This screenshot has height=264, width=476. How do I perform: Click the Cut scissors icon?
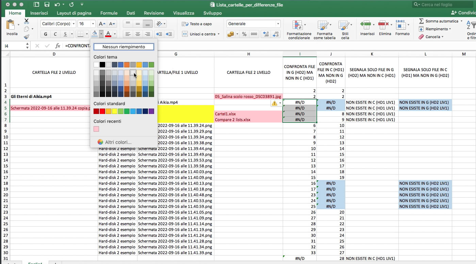(x=27, y=21)
